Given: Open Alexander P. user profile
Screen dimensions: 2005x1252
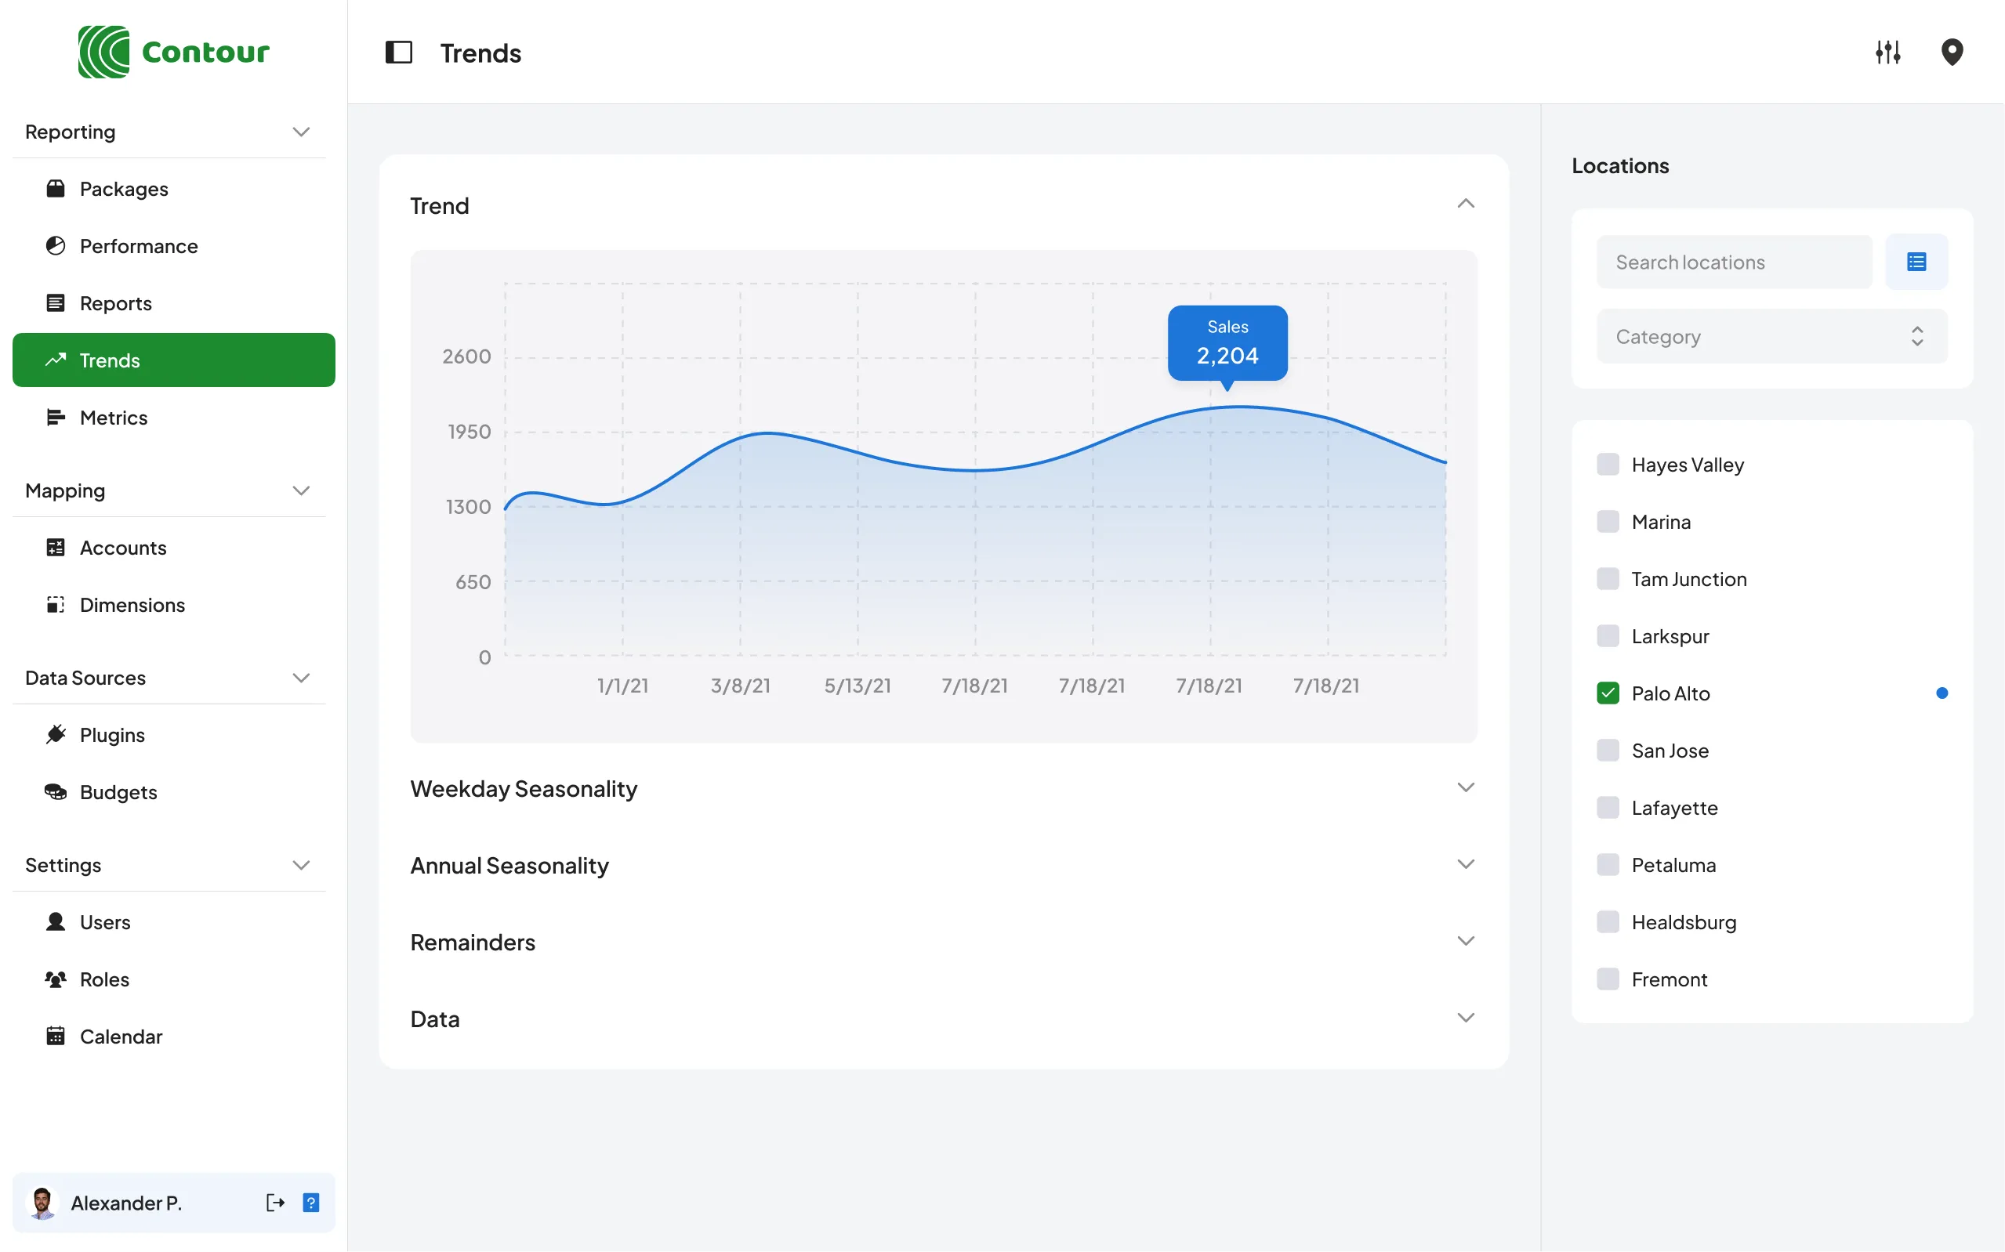Looking at the screenshot, I should click(126, 1203).
